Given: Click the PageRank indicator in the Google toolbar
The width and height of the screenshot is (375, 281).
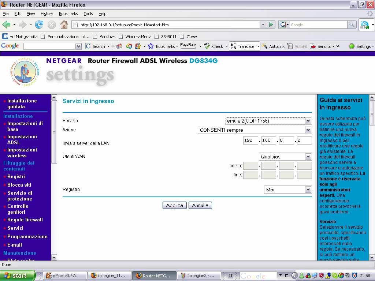Looking at the screenshot, I should [188, 46].
